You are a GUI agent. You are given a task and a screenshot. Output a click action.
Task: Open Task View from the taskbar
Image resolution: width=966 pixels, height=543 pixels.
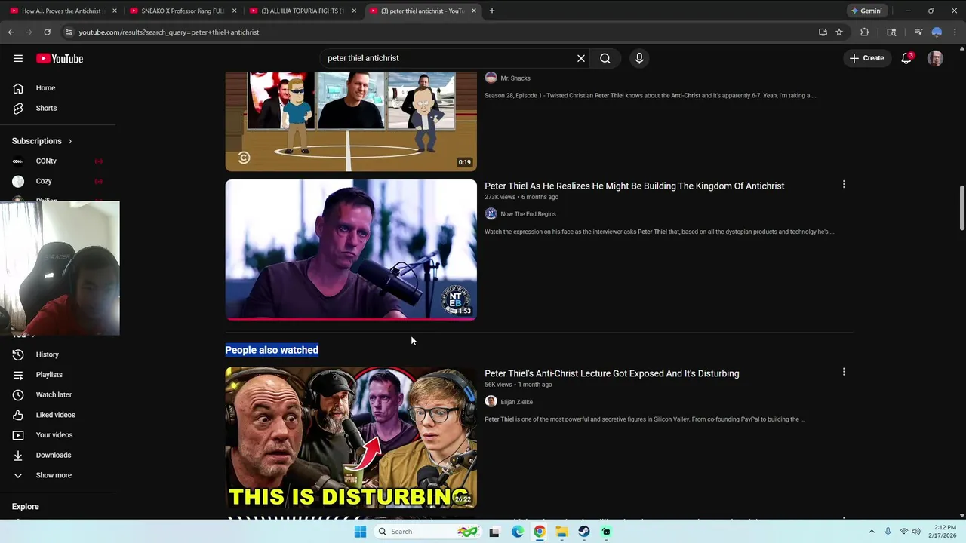[494, 532]
